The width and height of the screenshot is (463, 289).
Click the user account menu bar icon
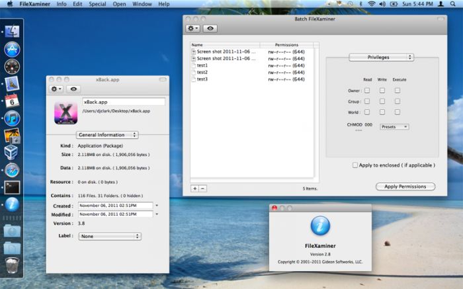click(x=441, y=4)
